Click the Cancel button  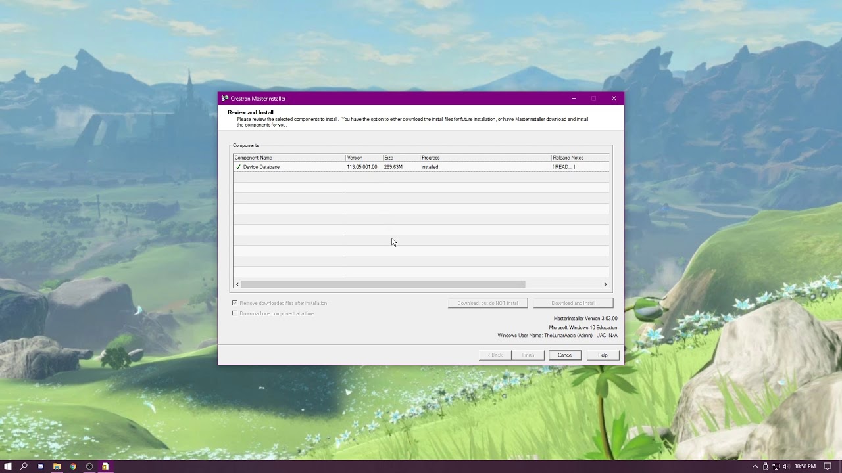[565, 355]
